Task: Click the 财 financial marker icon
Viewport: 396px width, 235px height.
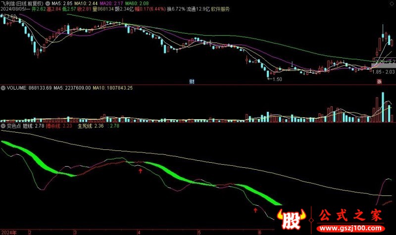Action: pyautogui.click(x=192, y=82)
